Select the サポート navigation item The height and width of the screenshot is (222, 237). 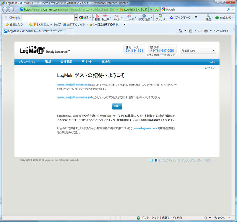tap(87, 62)
